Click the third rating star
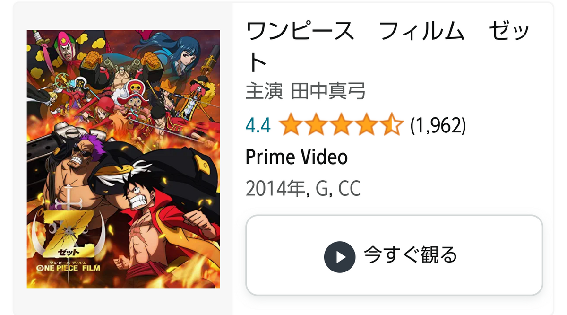 pyautogui.click(x=340, y=126)
